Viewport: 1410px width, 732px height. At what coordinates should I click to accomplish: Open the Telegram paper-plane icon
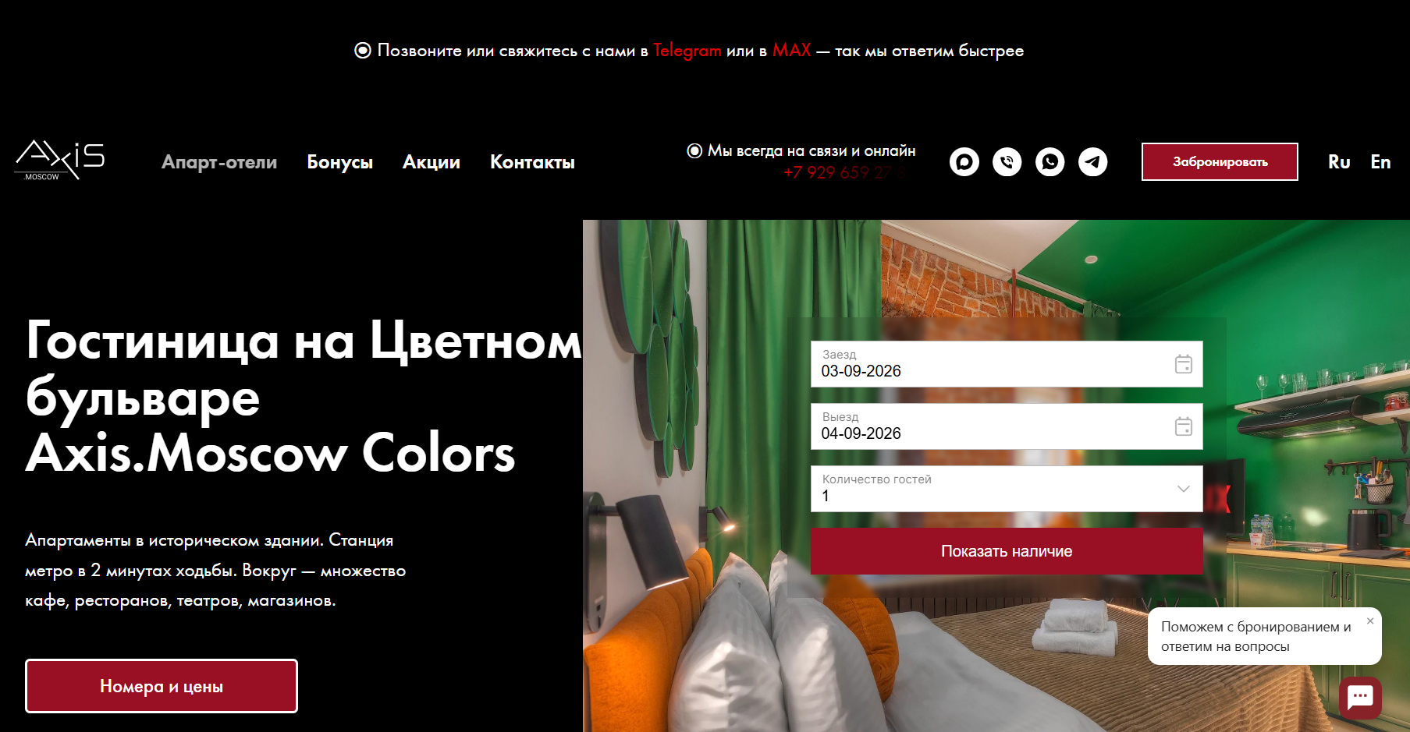(x=1093, y=162)
